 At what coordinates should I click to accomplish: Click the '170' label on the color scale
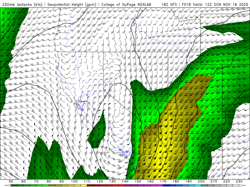click(163, 181)
